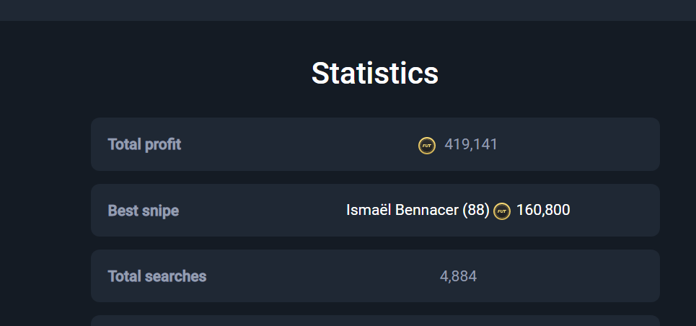The height and width of the screenshot is (326, 696).
Task: Click the FUT coin icon beside 419,141
Action: (x=427, y=145)
